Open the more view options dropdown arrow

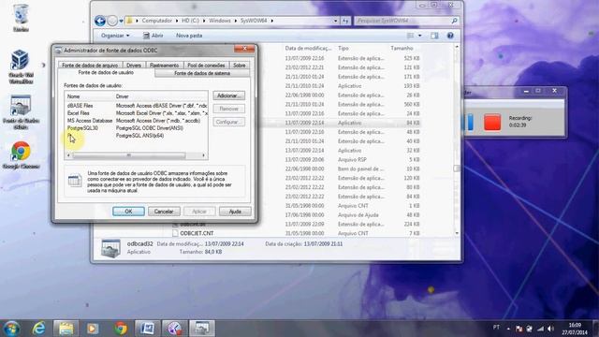420,36
